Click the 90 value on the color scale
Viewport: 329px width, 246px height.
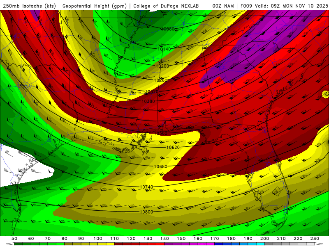[81, 239]
